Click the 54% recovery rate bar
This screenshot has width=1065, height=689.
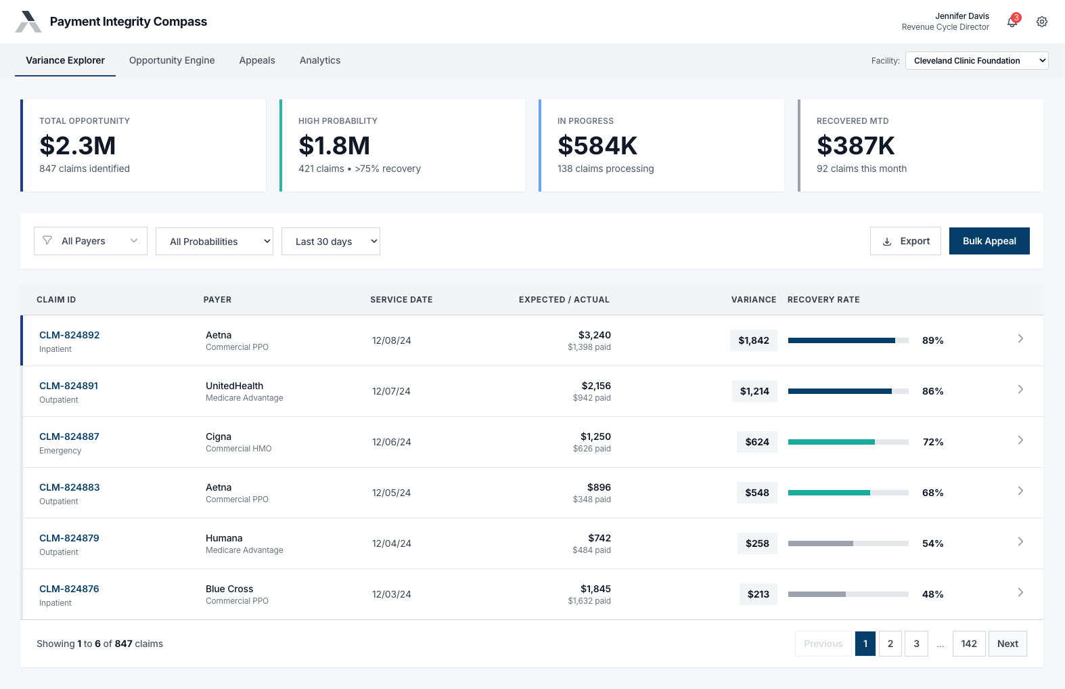[848, 543]
